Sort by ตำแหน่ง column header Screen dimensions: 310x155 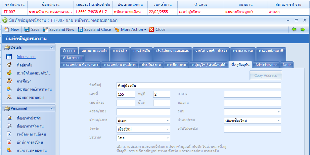point(201,5)
